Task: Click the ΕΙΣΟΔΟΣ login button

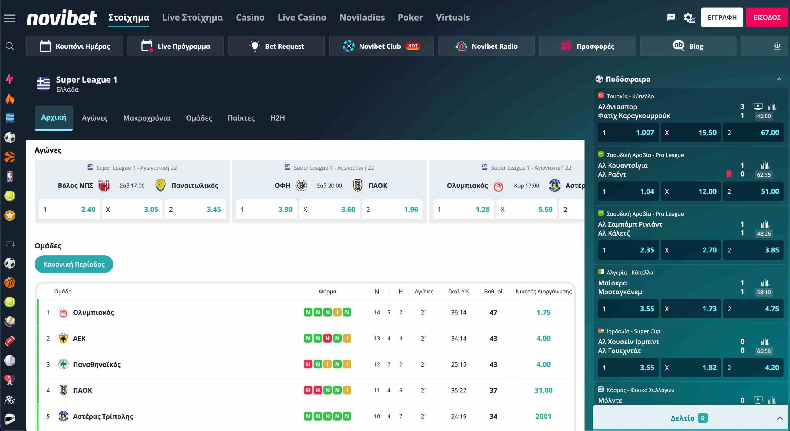Action: 767,17
